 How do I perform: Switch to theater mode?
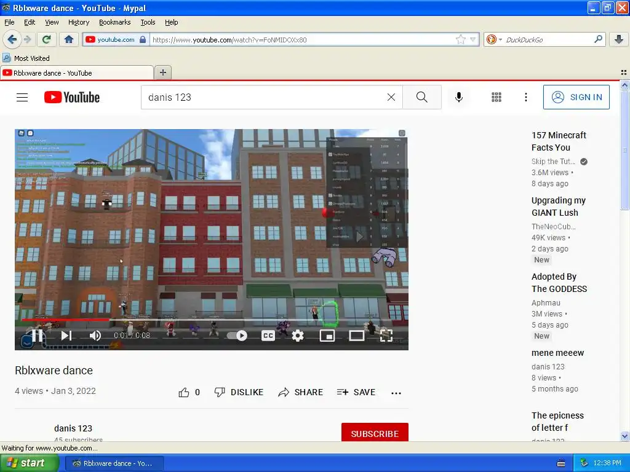[356, 336]
